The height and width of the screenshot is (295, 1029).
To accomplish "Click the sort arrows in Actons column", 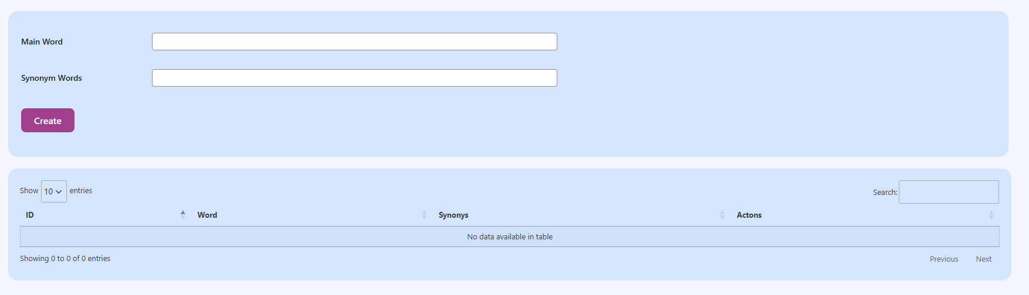I will pos(991,215).
